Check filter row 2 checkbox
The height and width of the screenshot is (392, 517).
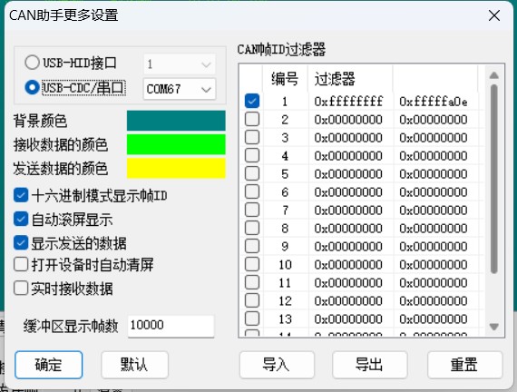coord(252,119)
